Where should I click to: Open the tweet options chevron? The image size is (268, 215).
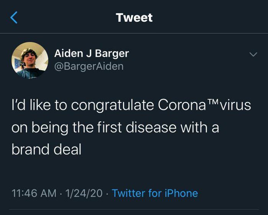coord(253,55)
